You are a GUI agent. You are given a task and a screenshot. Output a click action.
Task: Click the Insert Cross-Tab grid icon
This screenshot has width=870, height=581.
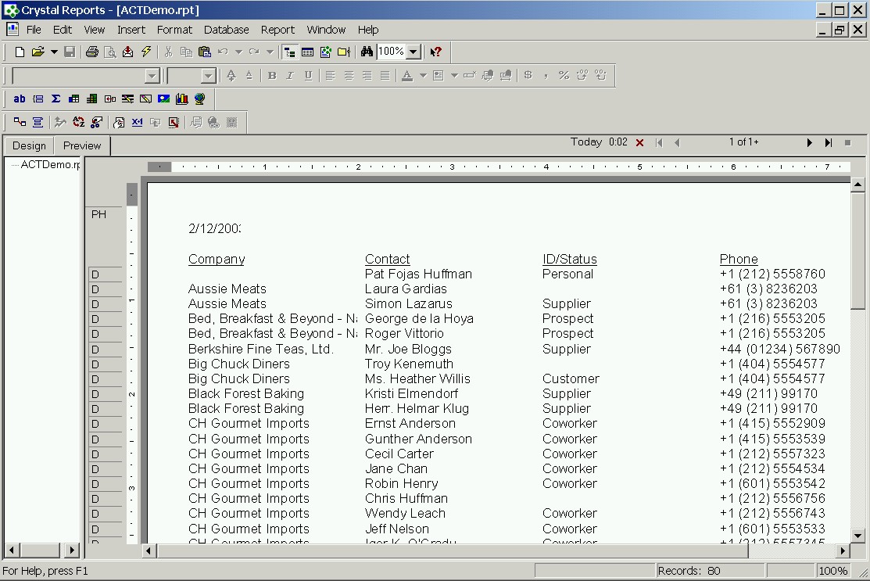73,99
